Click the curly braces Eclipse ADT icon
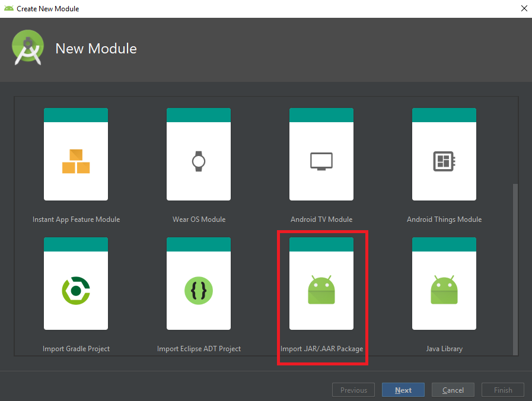532x401 pixels. click(x=199, y=291)
